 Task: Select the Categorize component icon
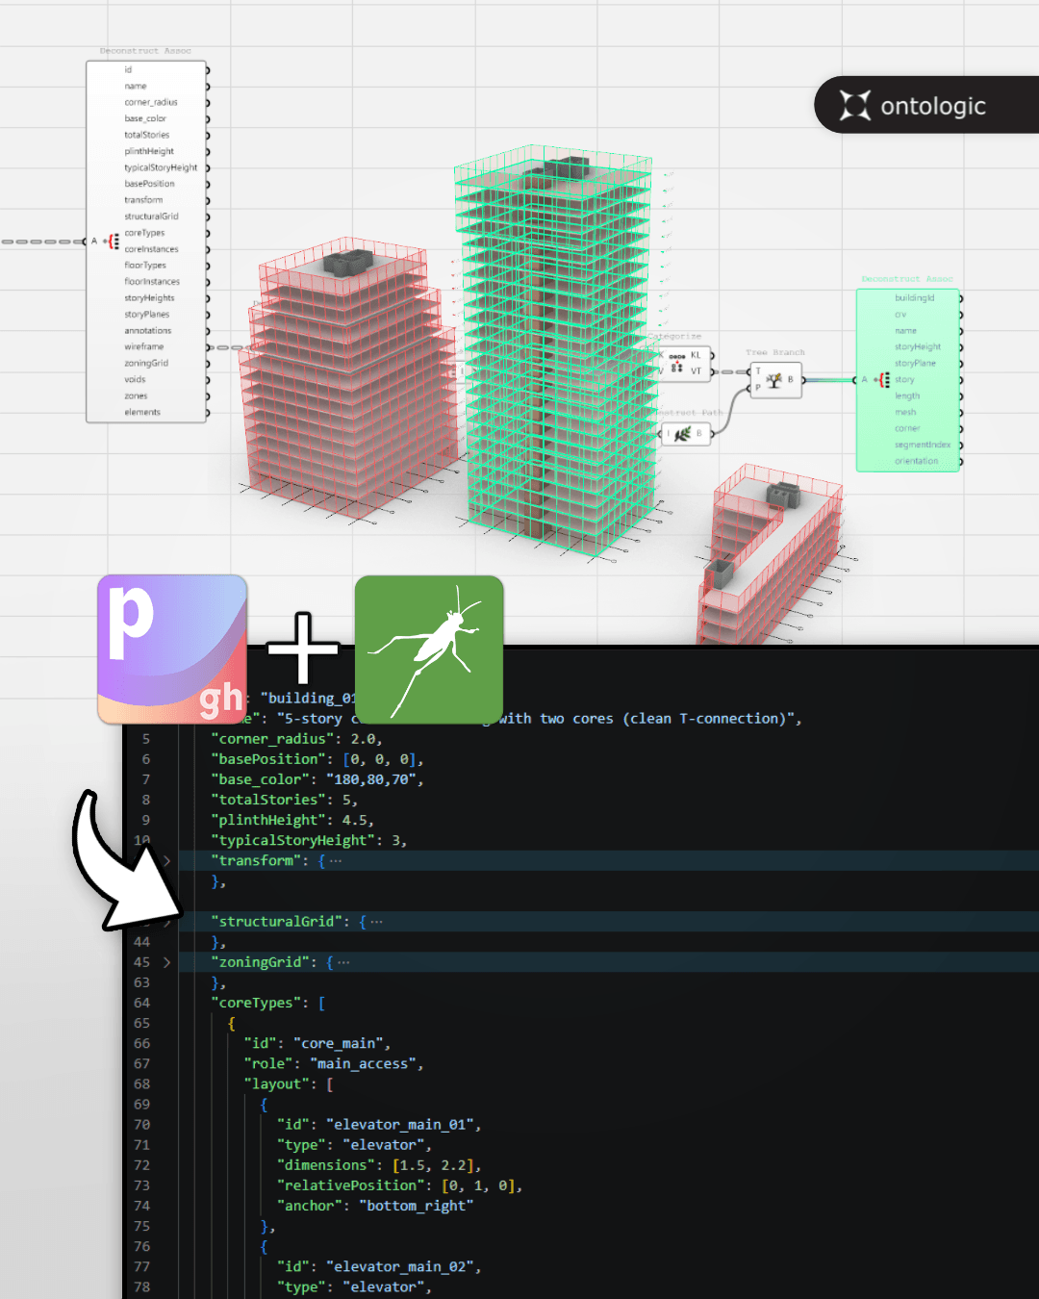pyautogui.click(x=676, y=363)
